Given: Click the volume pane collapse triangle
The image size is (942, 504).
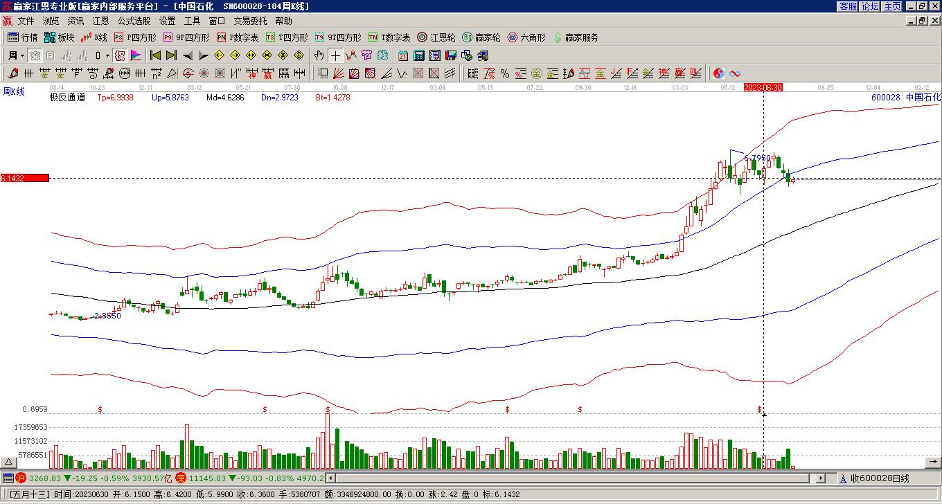Looking at the screenshot, I should (x=9, y=462).
